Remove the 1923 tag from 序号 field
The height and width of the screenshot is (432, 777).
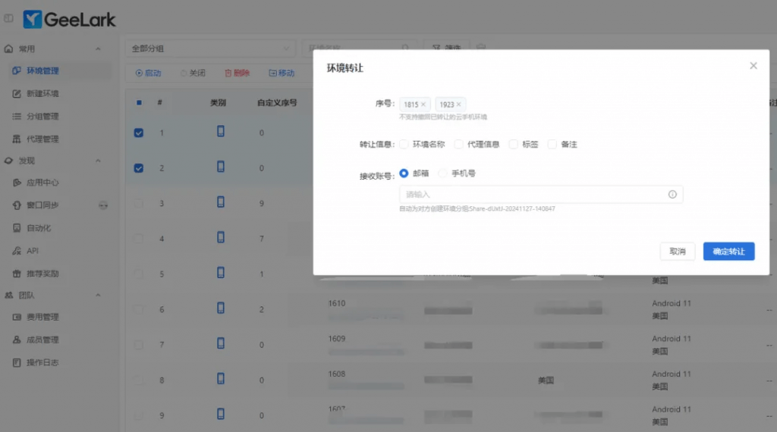tap(458, 105)
